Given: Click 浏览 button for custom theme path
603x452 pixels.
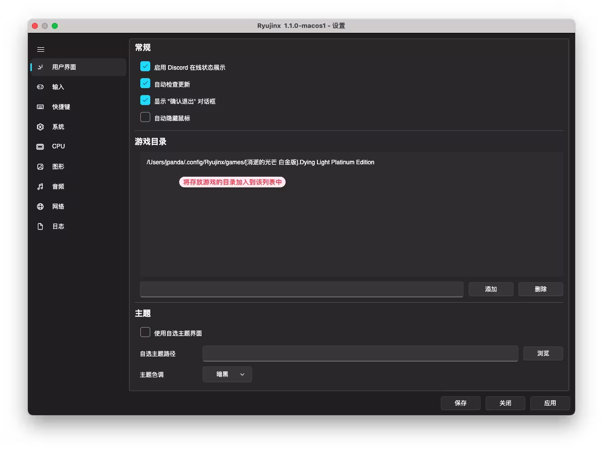Looking at the screenshot, I should pos(543,353).
